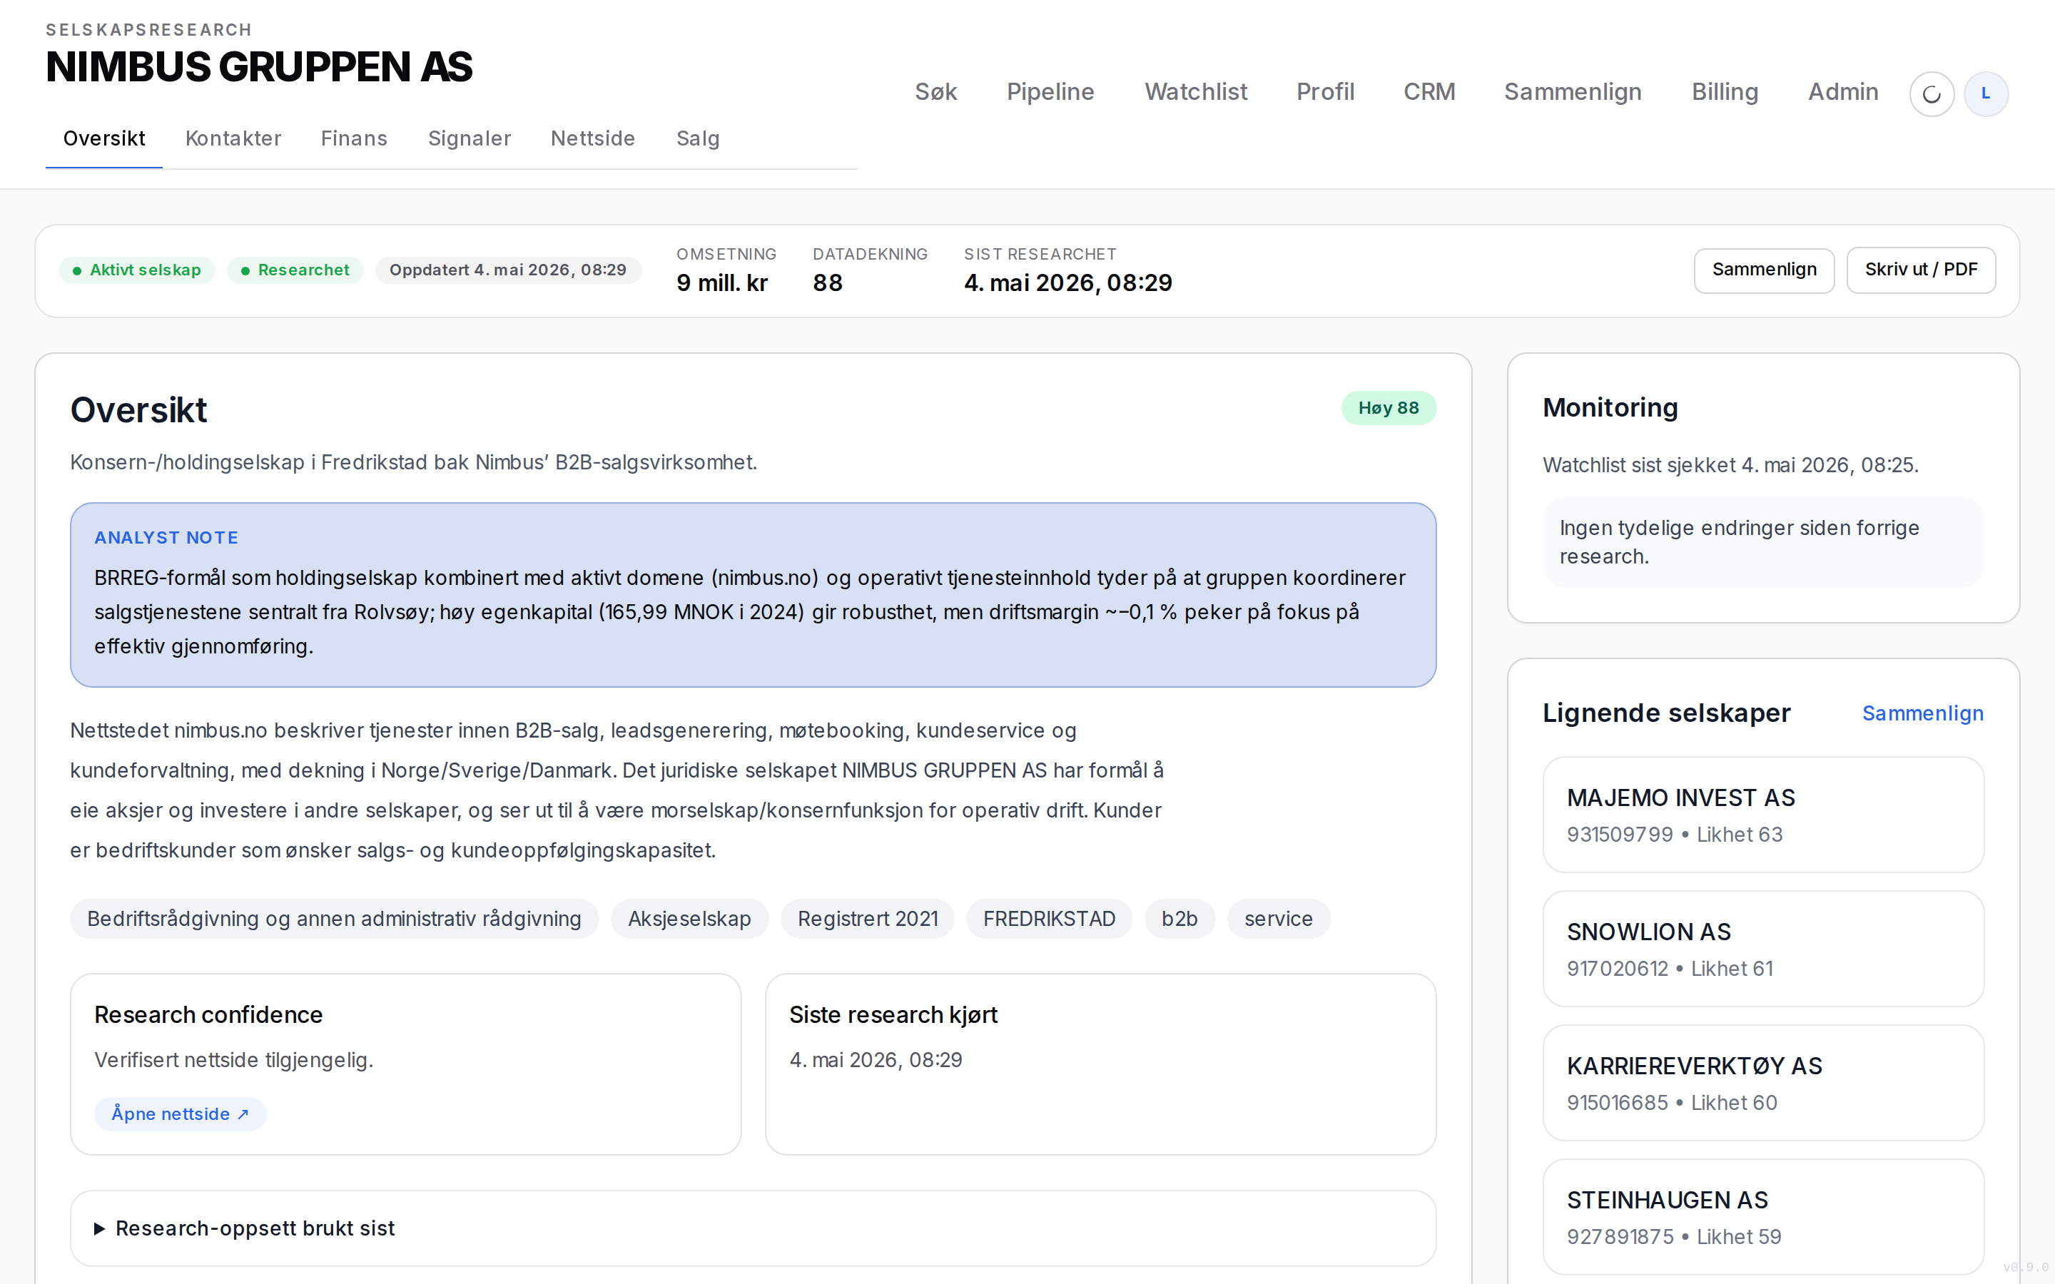Click the Oppdatert 4. mai 2026 badge
The width and height of the screenshot is (2055, 1284).
pos(508,270)
